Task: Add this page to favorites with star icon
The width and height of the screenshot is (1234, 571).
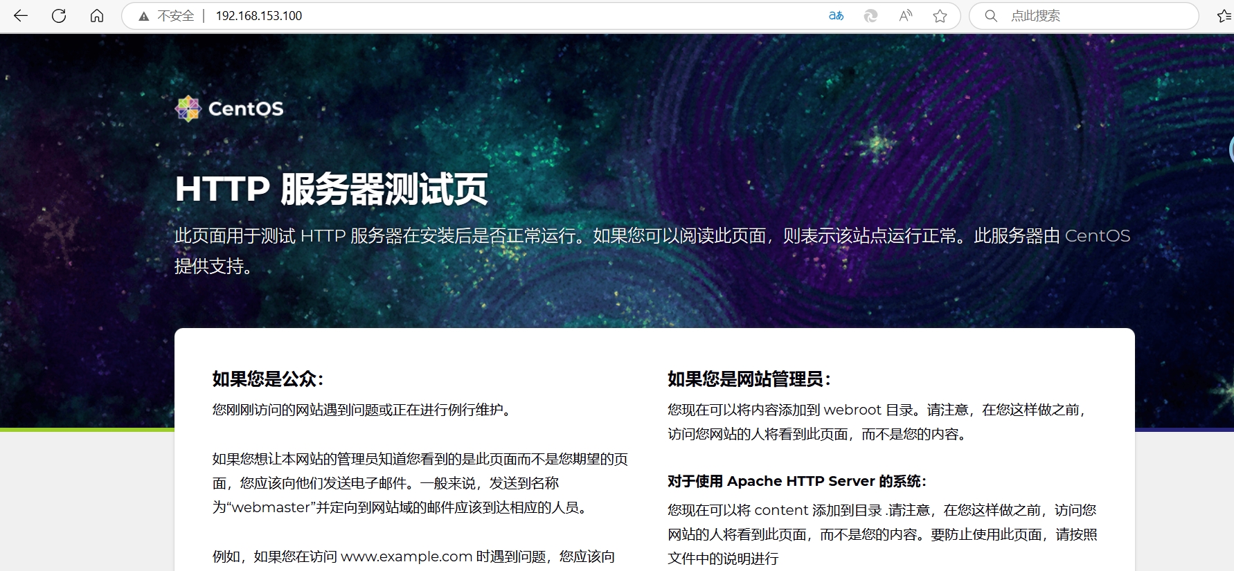Action: (940, 16)
